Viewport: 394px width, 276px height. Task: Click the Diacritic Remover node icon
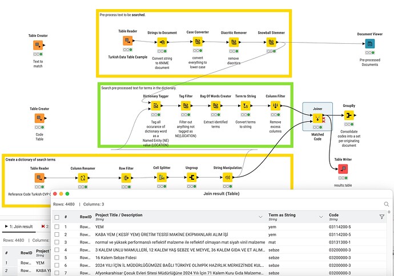click(x=232, y=42)
